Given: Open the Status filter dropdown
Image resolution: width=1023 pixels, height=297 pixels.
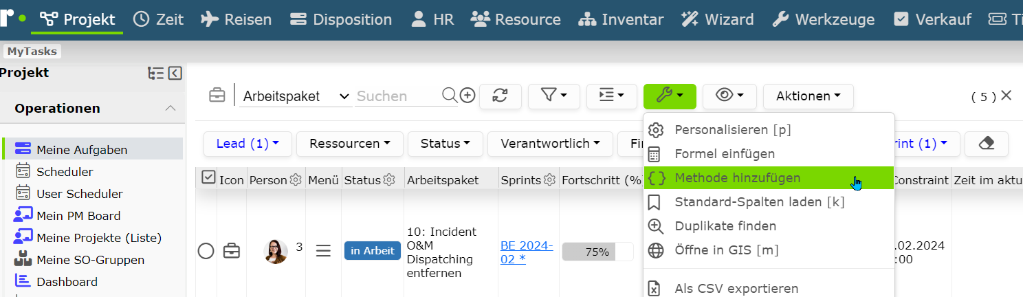Looking at the screenshot, I should tap(445, 144).
